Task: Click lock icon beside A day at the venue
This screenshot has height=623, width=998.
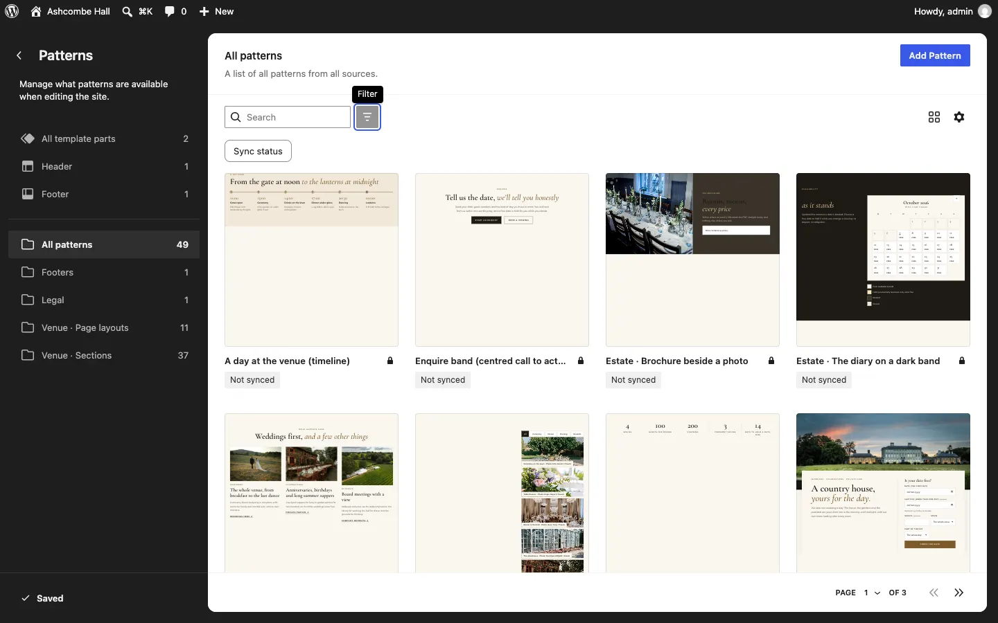Action: coord(390,361)
